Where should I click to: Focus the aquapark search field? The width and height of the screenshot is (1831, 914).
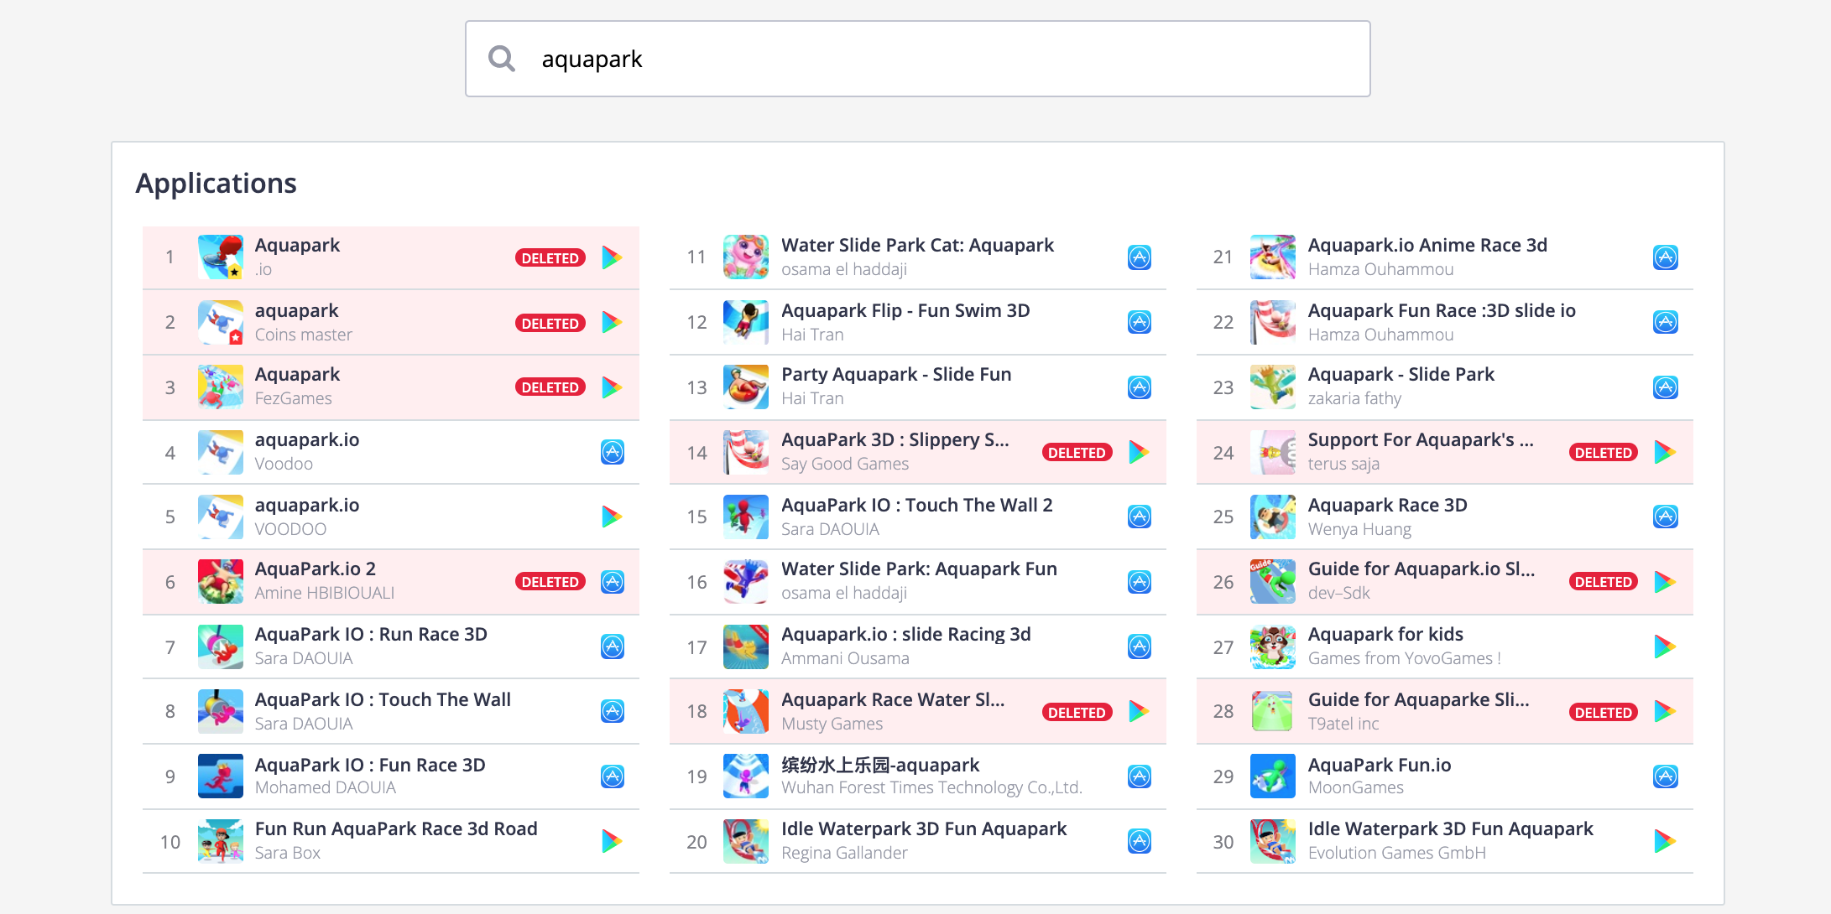pyautogui.click(x=917, y=59)
